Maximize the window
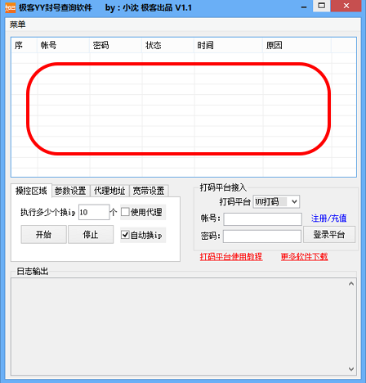 point(322,6)
